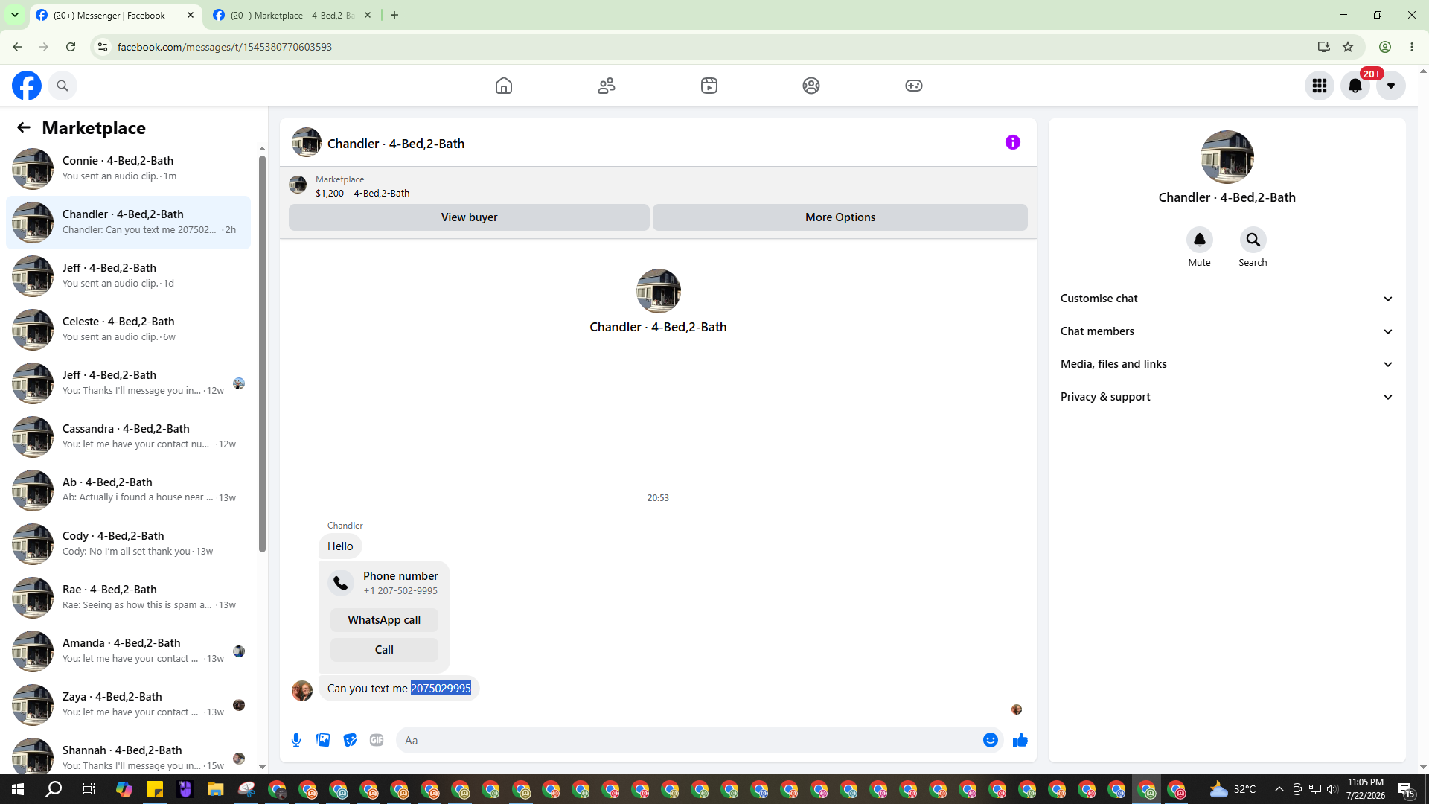Open the Facebook search icon

tap(63, 86)
